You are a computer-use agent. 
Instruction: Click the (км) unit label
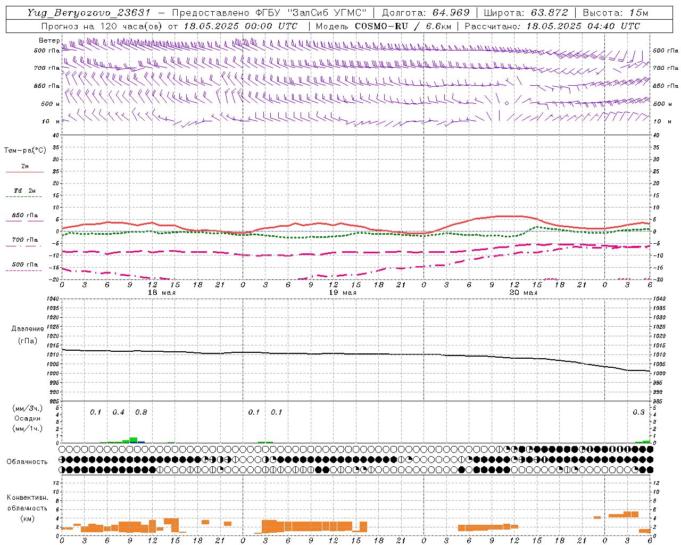pyautogui.click(x=28, y=518)
